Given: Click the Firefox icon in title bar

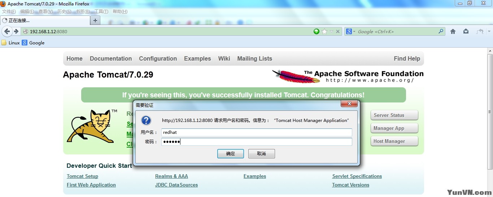Looking at the screenshot, I should pyautogui.click(x=3, y=4).
